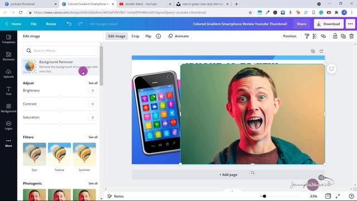Image resolution: width=357 pixels, height=201 pixels.
Task: Open the three-dot menu beside Download
Action: pos(350,23)
